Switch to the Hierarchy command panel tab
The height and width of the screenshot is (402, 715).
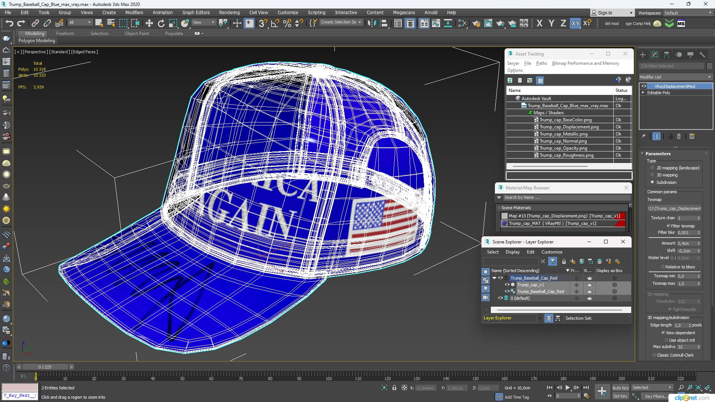point(667,55)
